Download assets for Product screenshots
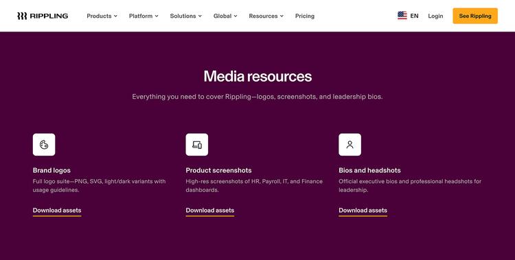This screenshot has width=515, height=260. (210, 211)
